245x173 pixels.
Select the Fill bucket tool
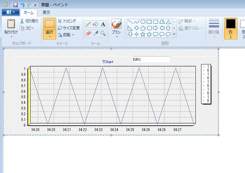pos(96,24)
